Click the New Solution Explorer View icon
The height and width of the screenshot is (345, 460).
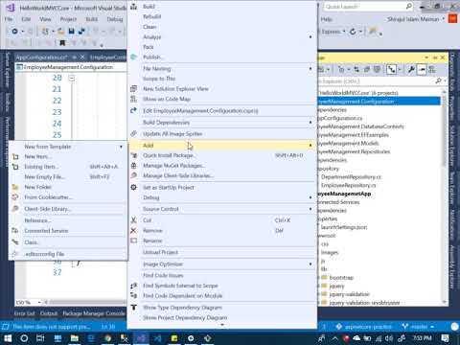(x=134, y=88)
